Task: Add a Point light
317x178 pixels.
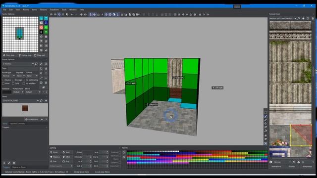Action: (55, 152)
